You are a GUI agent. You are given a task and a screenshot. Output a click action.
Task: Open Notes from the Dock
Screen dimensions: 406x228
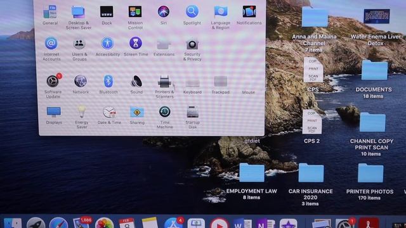pos(150,223)
